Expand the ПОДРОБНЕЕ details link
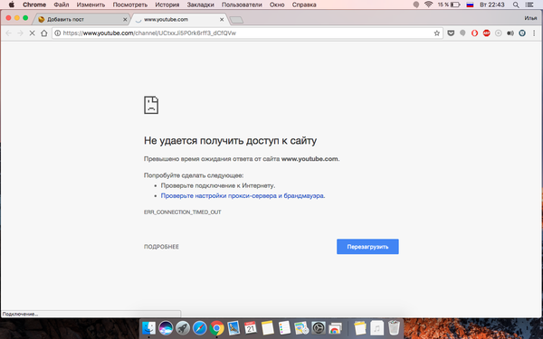Image resolution: width=543 pixels, height=339 pixels. tap(161, 247)
